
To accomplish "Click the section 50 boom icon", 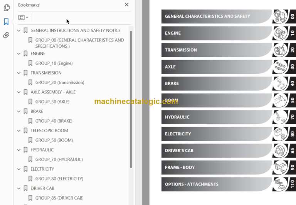I will (280, 100).
